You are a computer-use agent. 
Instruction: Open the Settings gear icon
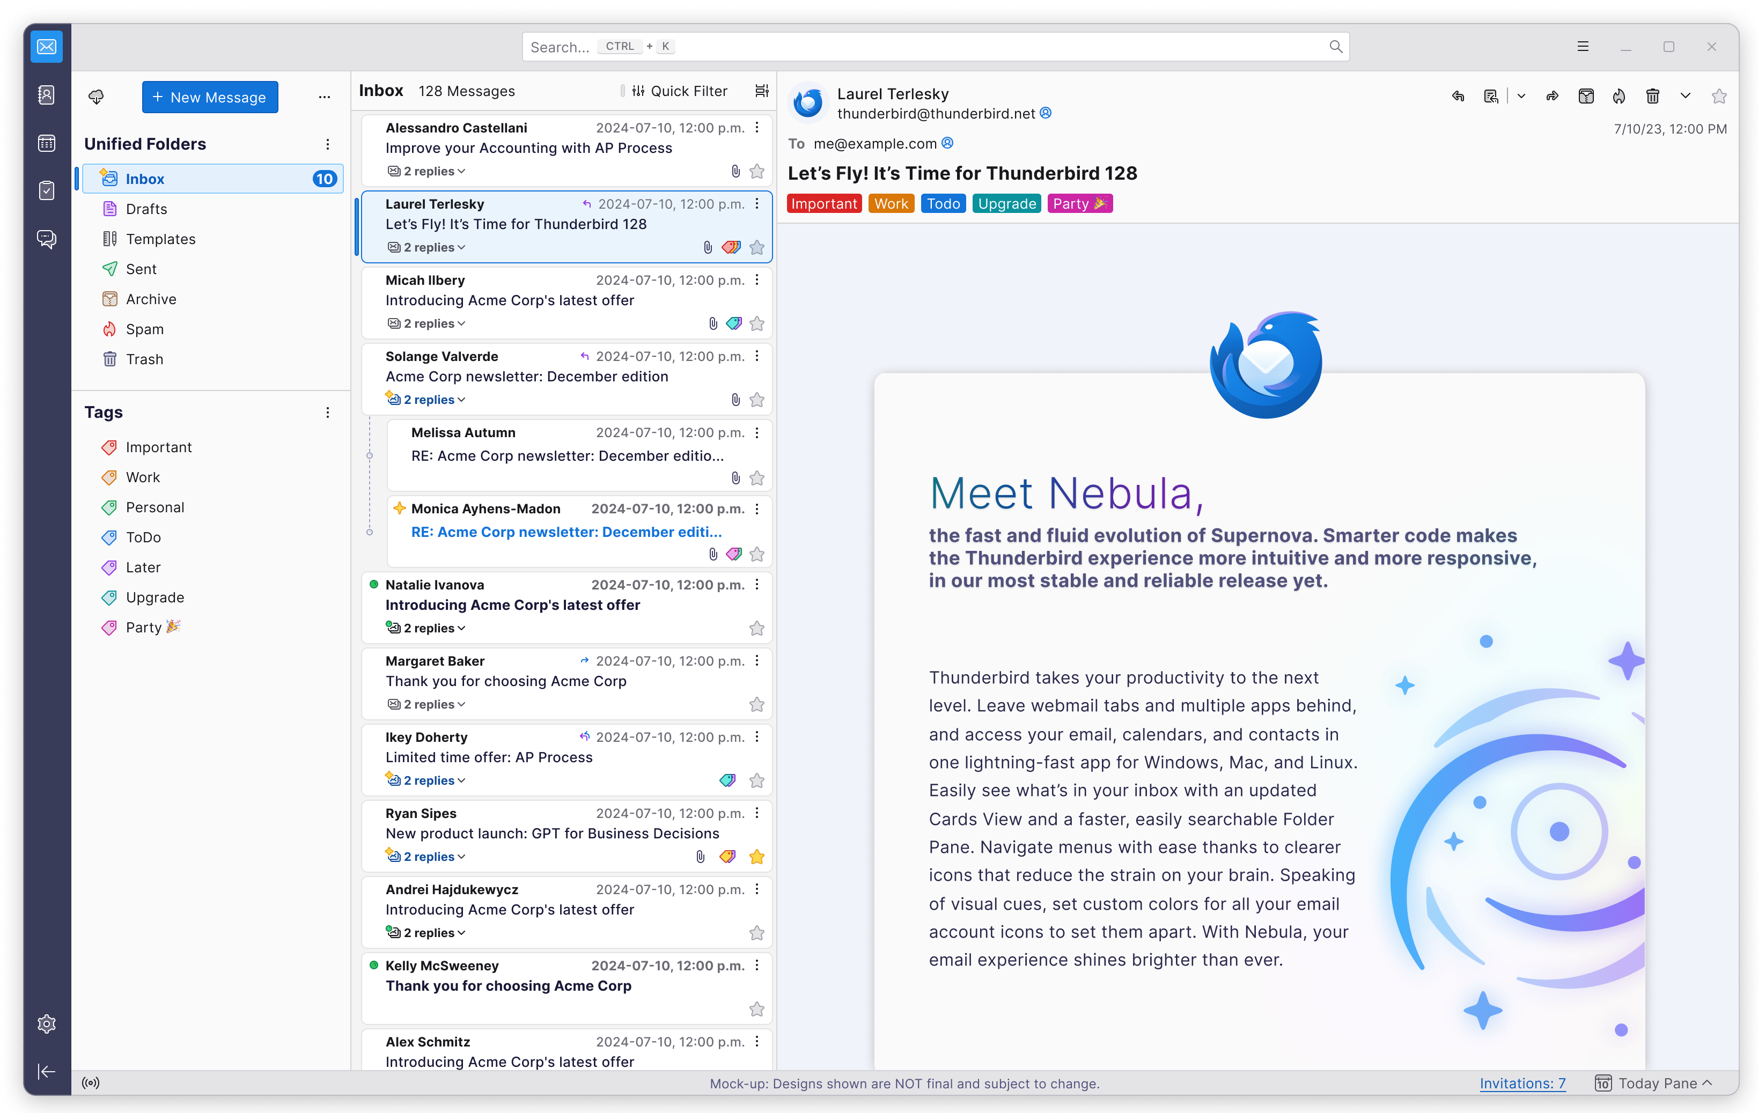(x=46, y=1024)
